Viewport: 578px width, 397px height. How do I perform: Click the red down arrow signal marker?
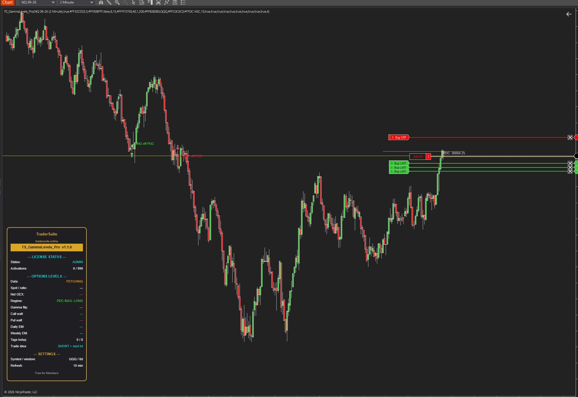(178, 147)
